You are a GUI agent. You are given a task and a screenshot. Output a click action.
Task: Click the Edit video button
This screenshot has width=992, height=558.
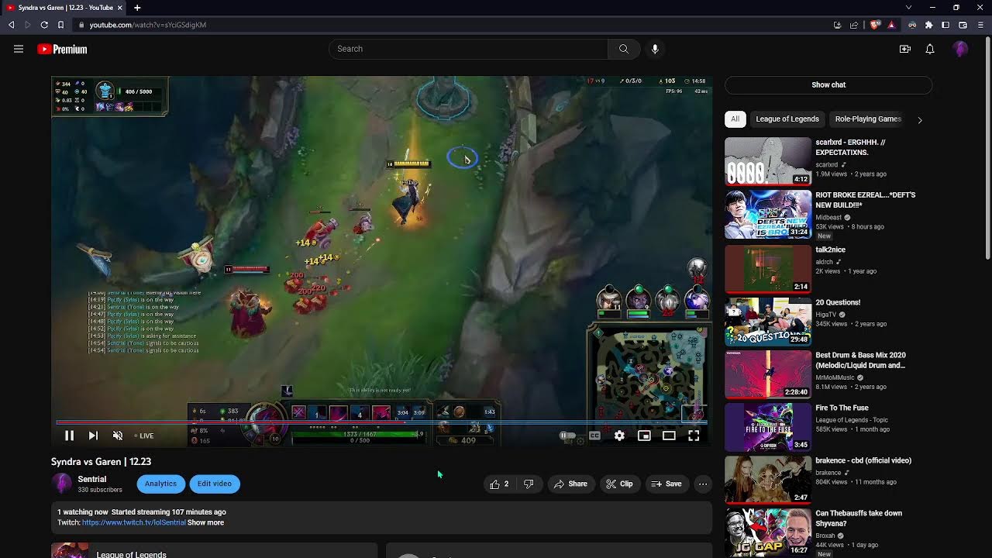pyautogui.click(x=215, y=484)
